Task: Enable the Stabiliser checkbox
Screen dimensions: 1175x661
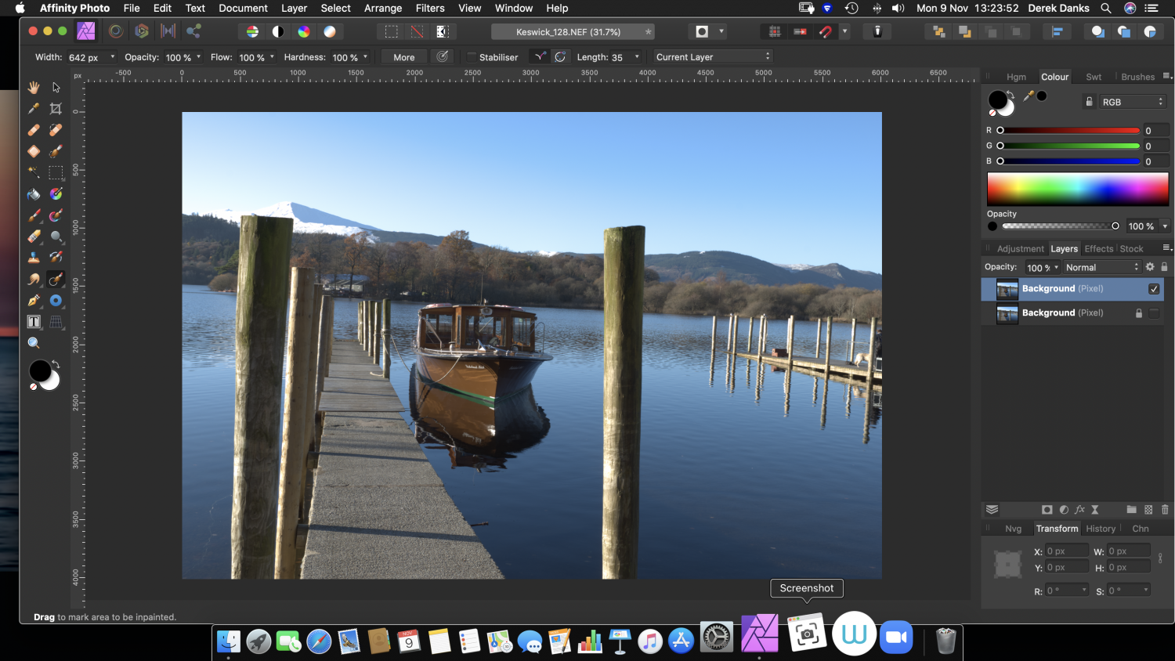Action: pyautogui.click(x=472, y=57)
